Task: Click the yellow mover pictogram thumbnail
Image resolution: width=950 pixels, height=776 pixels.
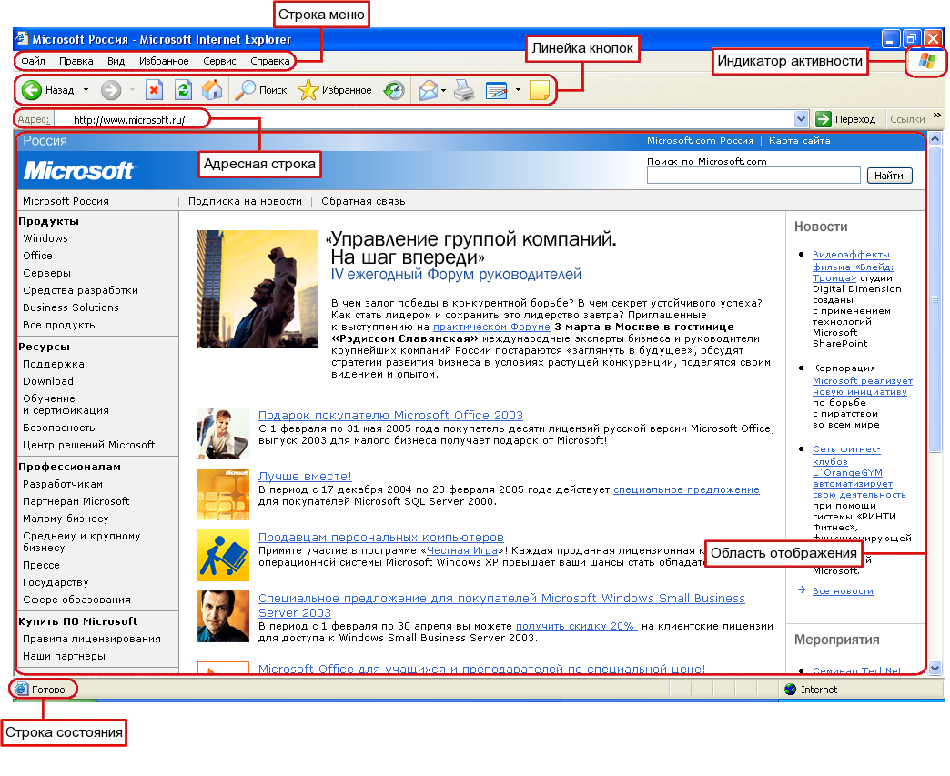Action: pos(223,556)
